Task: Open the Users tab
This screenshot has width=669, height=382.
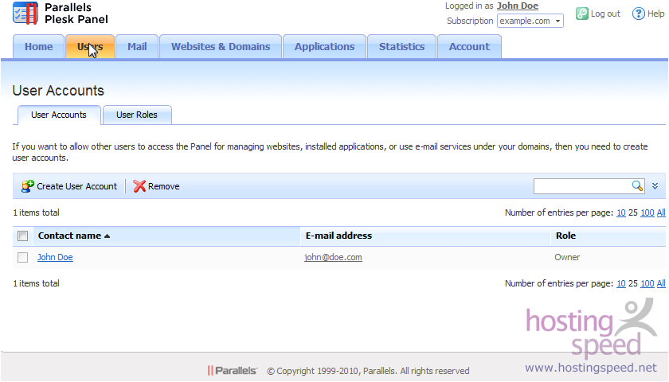Action: [x=90, y=46]
